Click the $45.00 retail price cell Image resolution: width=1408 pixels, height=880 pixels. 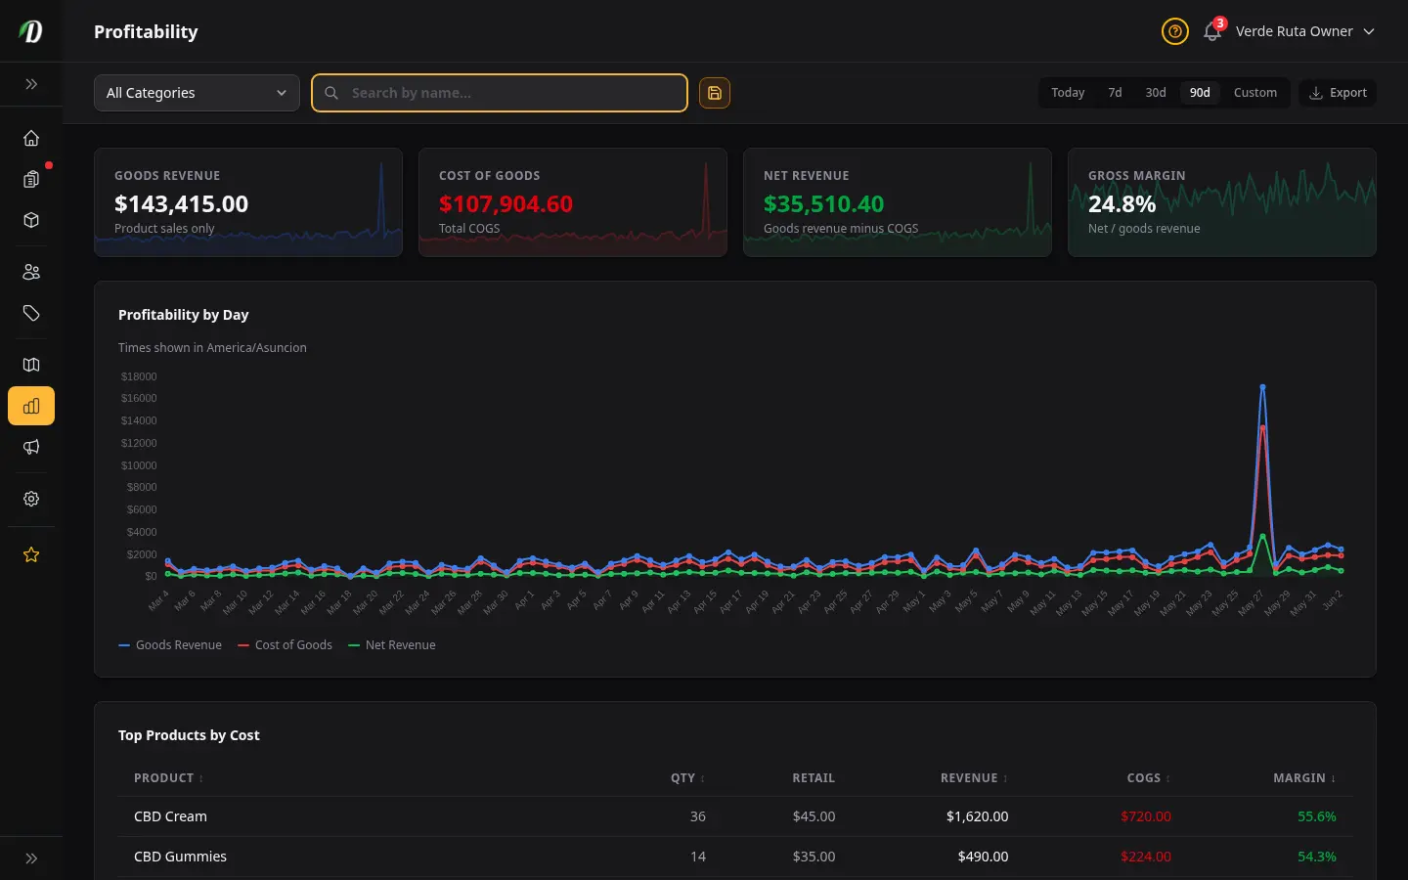pos(814,816)
